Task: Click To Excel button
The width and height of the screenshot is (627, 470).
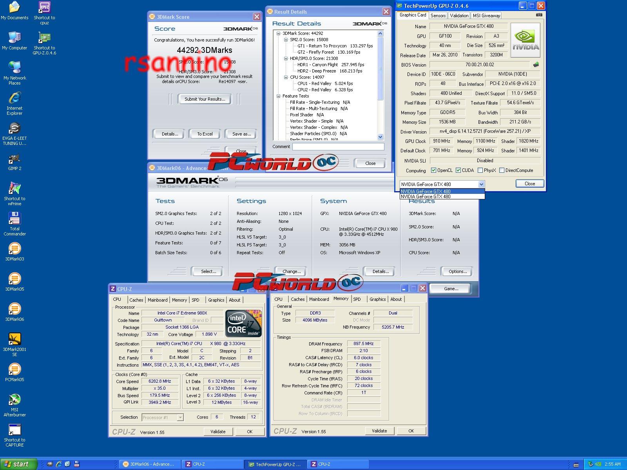Action: tap(205, 134)
